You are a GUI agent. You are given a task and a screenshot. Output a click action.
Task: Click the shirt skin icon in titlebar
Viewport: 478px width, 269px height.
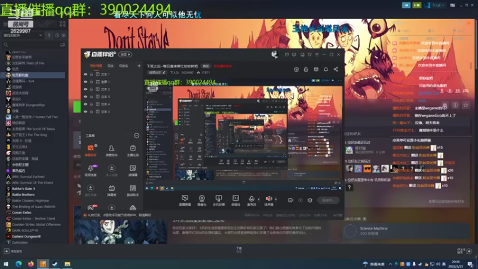[310, 54]
